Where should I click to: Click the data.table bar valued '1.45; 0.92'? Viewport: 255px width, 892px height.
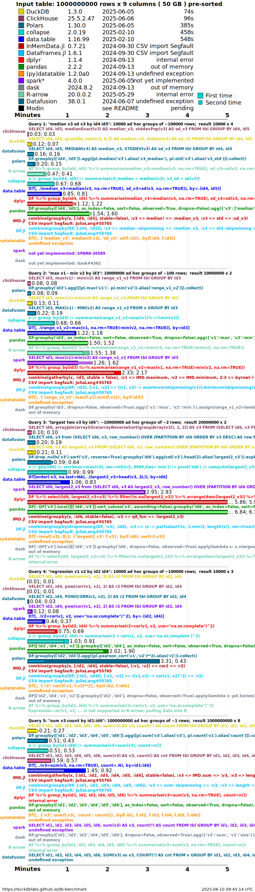pos(57,771)
